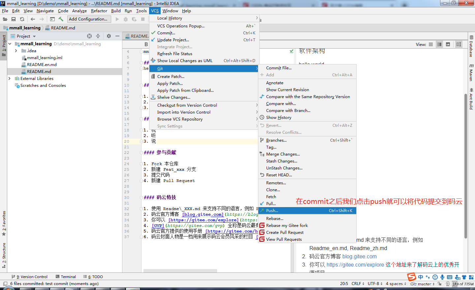This screenshot has width=475, height=290.
Task: Collapse the mmall_learning project root node
Action: [x=10, y=44]
